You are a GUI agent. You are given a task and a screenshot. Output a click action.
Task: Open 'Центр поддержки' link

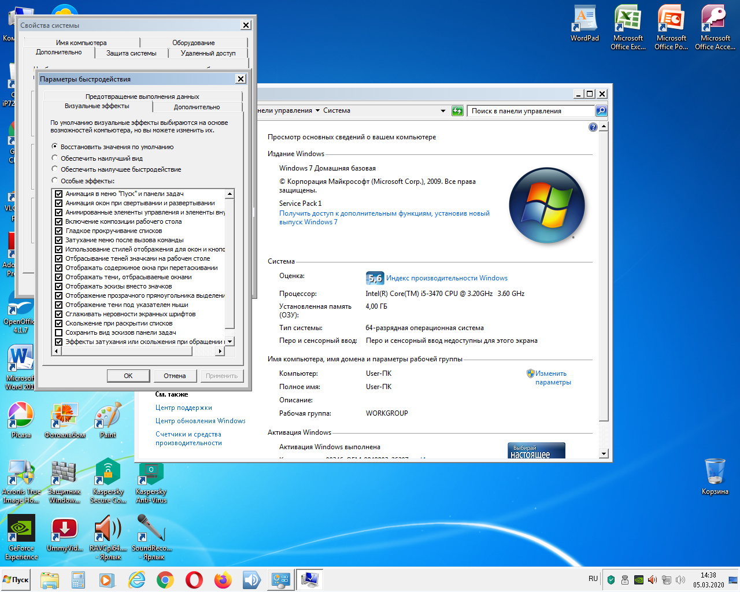click(183, 408)
